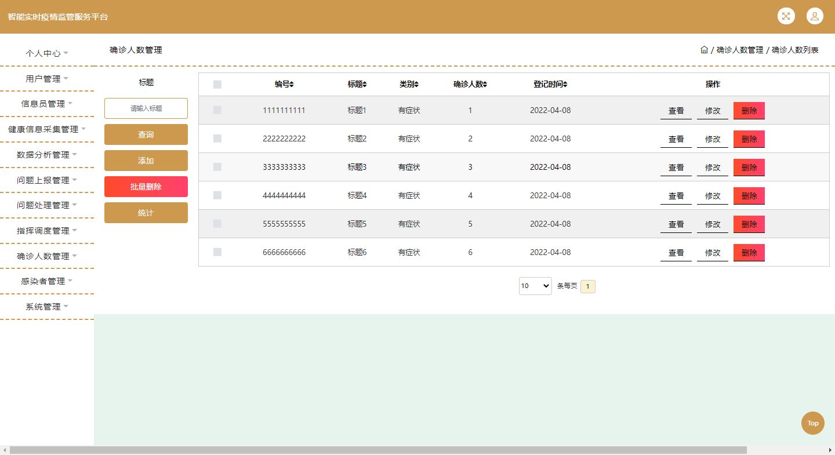Open 系统管理 sidebar menu
The height and width of the screenshot is (455, 835).
(x=47, y=307)
